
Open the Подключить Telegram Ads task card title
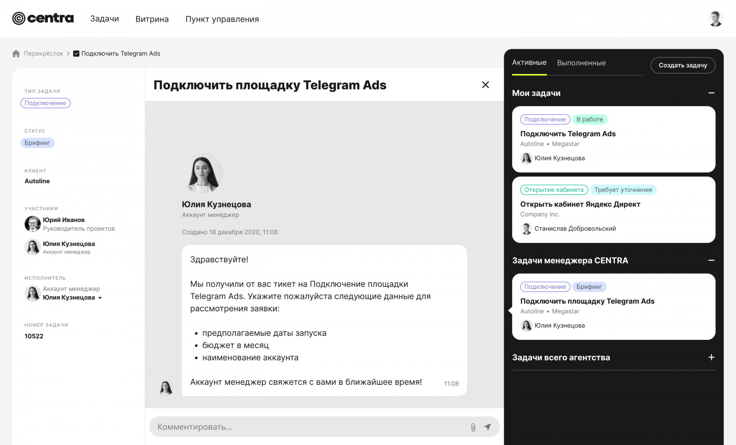pos(568,134)
